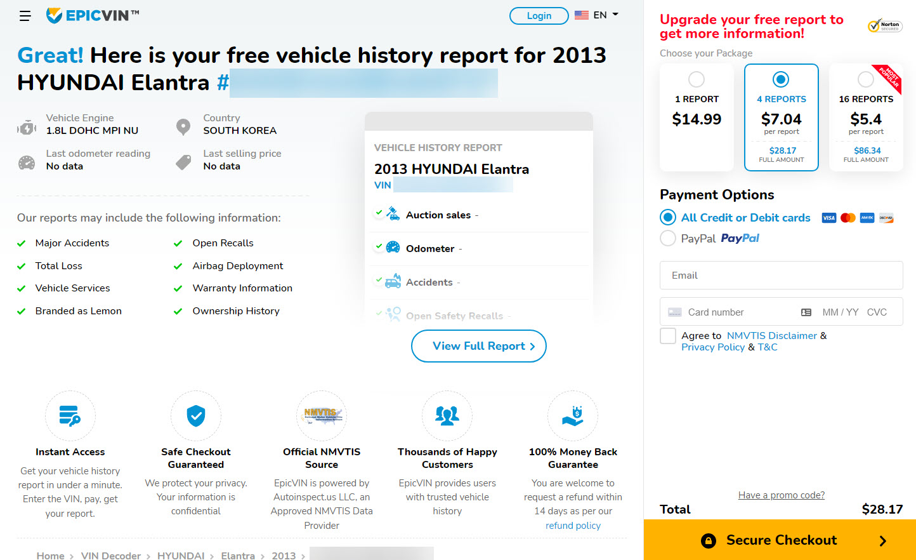Screen dimensions: 916x560
Task: Click the Warranty Information item
Action: point(242,288)
